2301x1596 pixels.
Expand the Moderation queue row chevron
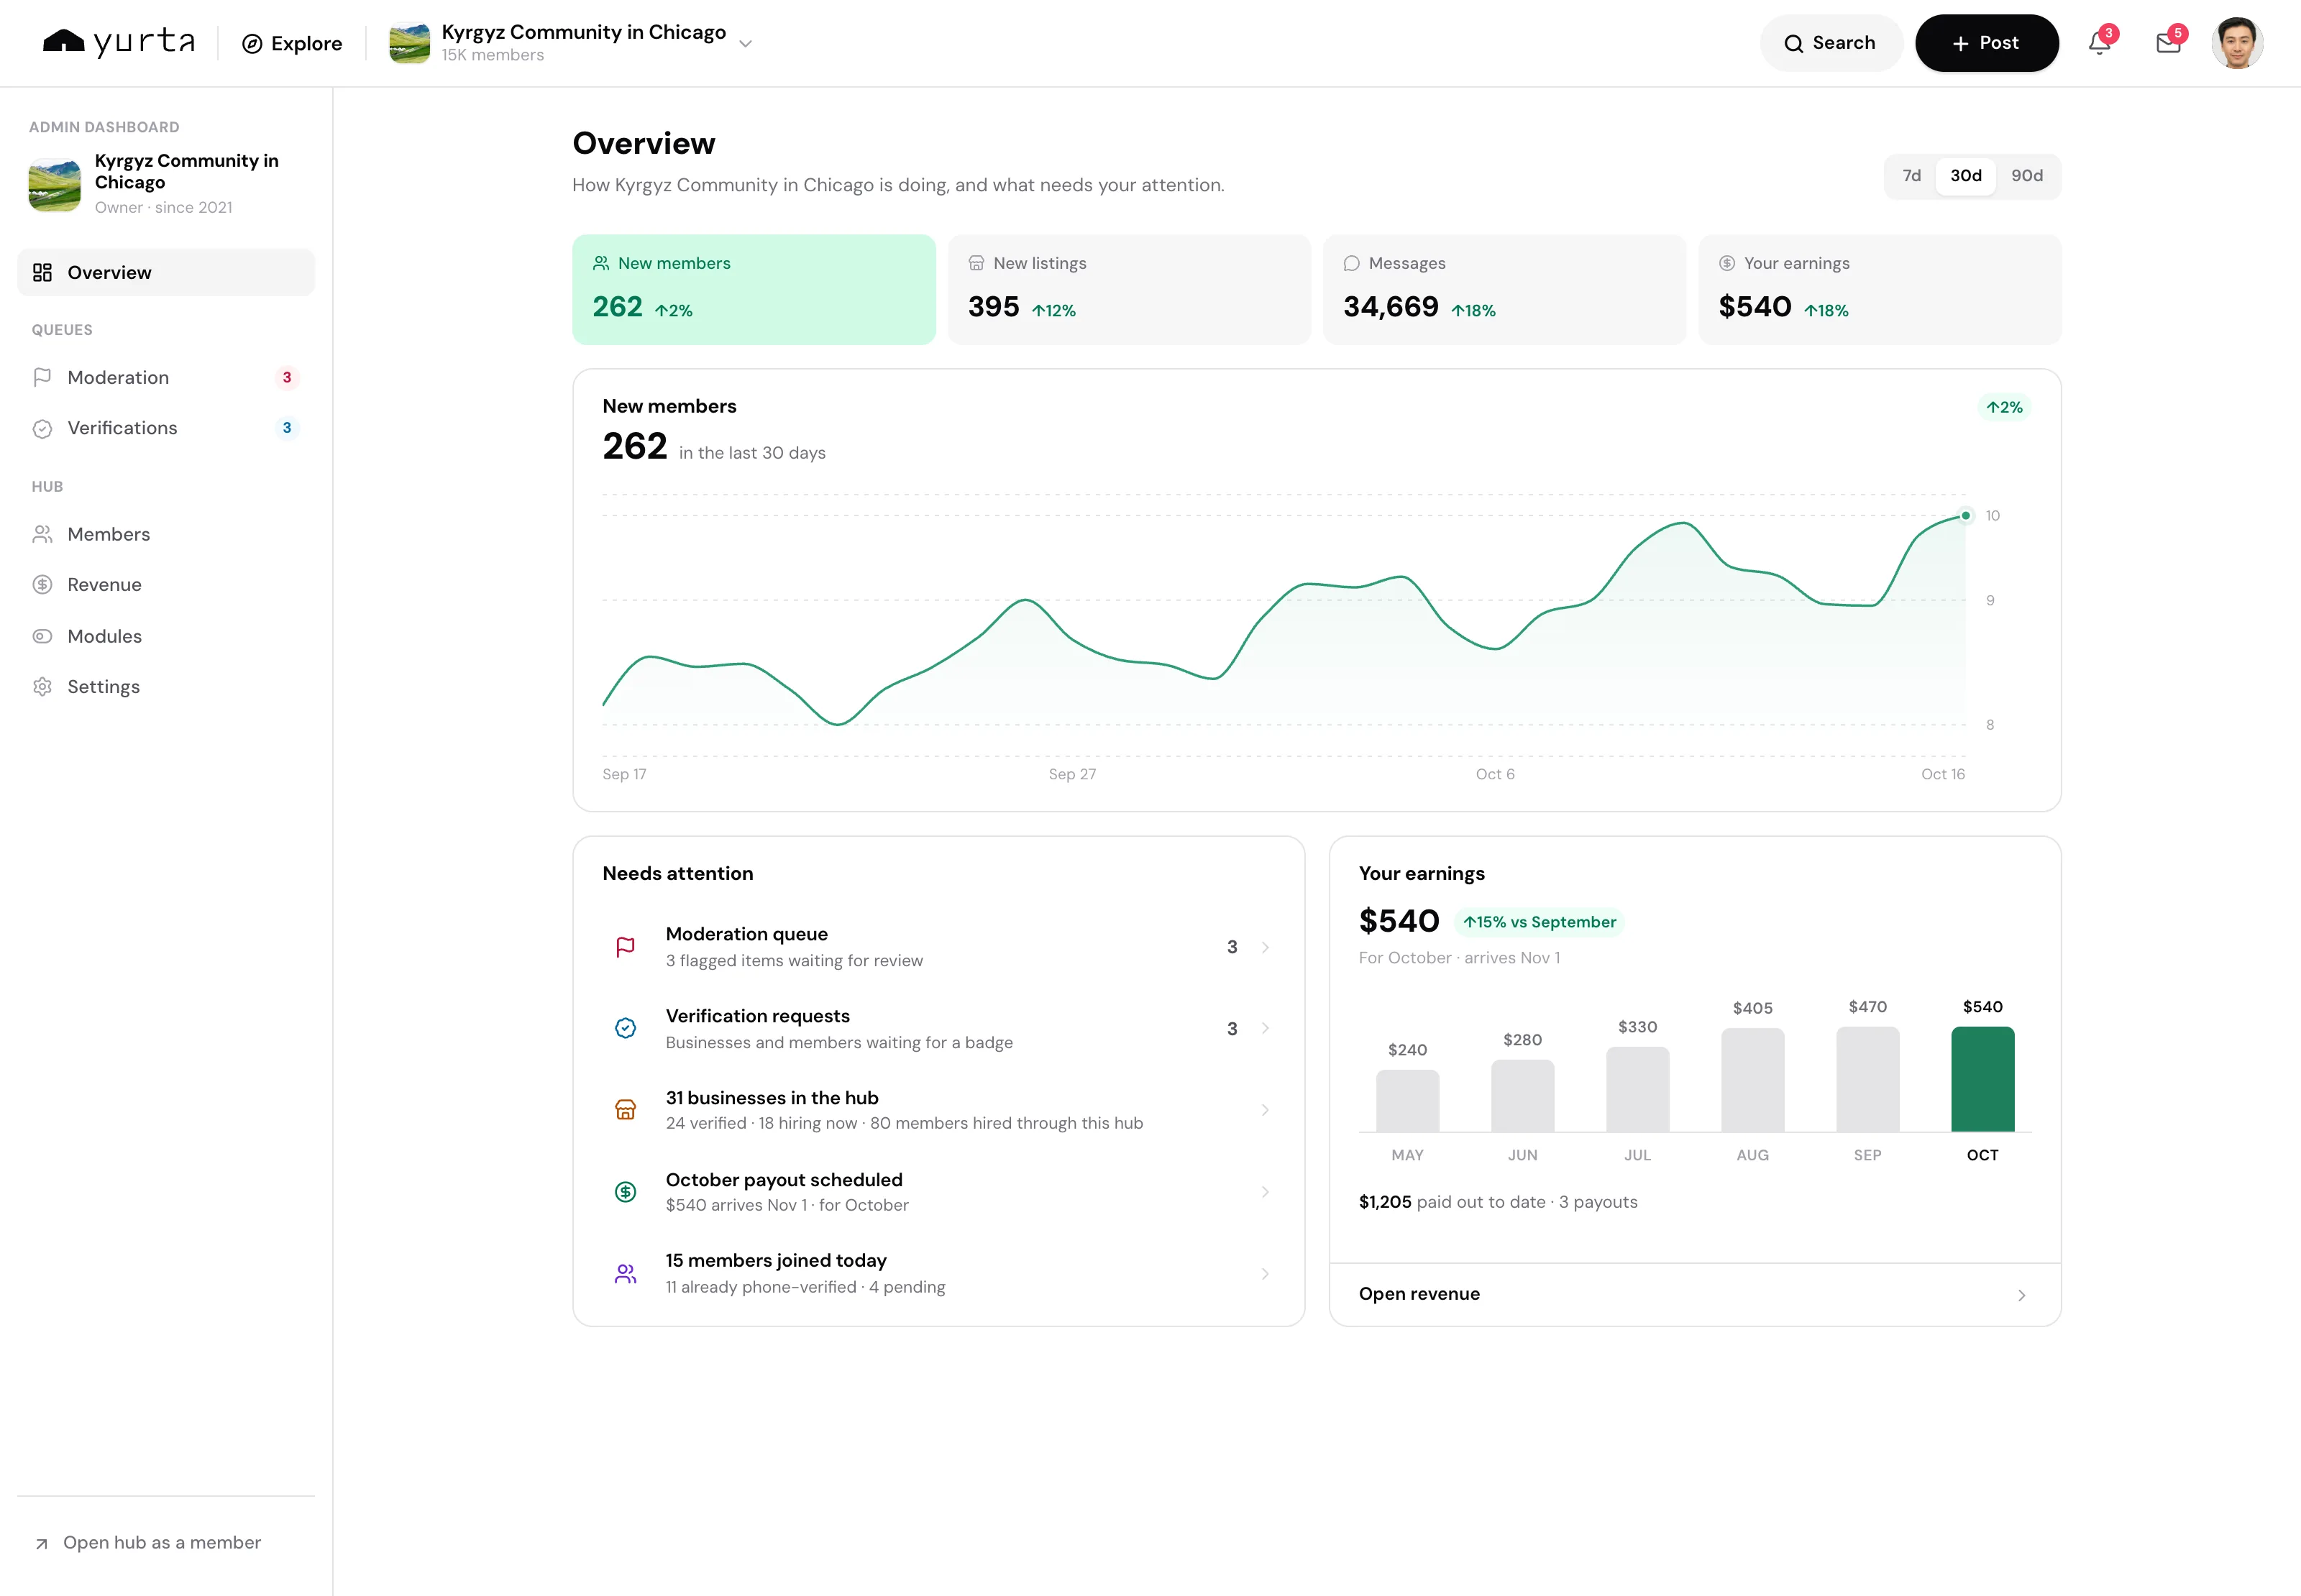click(1265, 947)
